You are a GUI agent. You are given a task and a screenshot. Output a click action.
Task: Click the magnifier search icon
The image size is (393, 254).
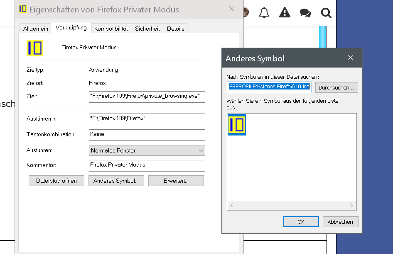click(326, 13)
